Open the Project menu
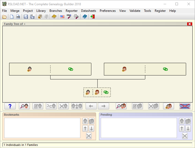This screenshot has height=148, width=195. click(28, 11)
